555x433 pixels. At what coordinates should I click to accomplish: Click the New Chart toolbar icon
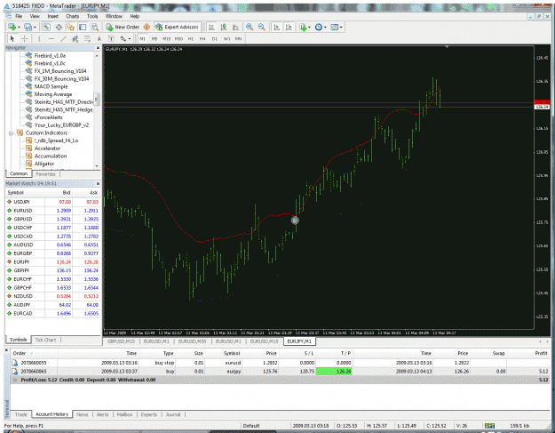tap(12, 27)
